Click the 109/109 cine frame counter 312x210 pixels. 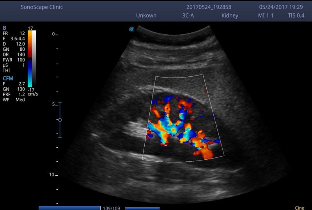pyautogui.click(x=112, y=208)
